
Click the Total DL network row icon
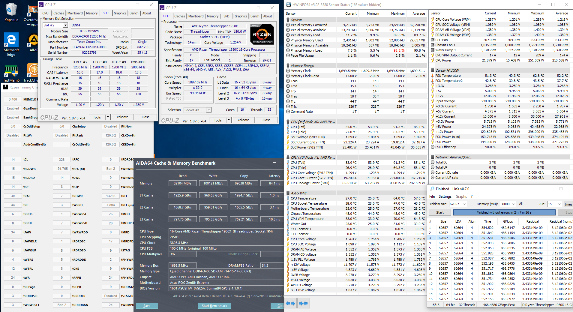[x=433, y=162]
